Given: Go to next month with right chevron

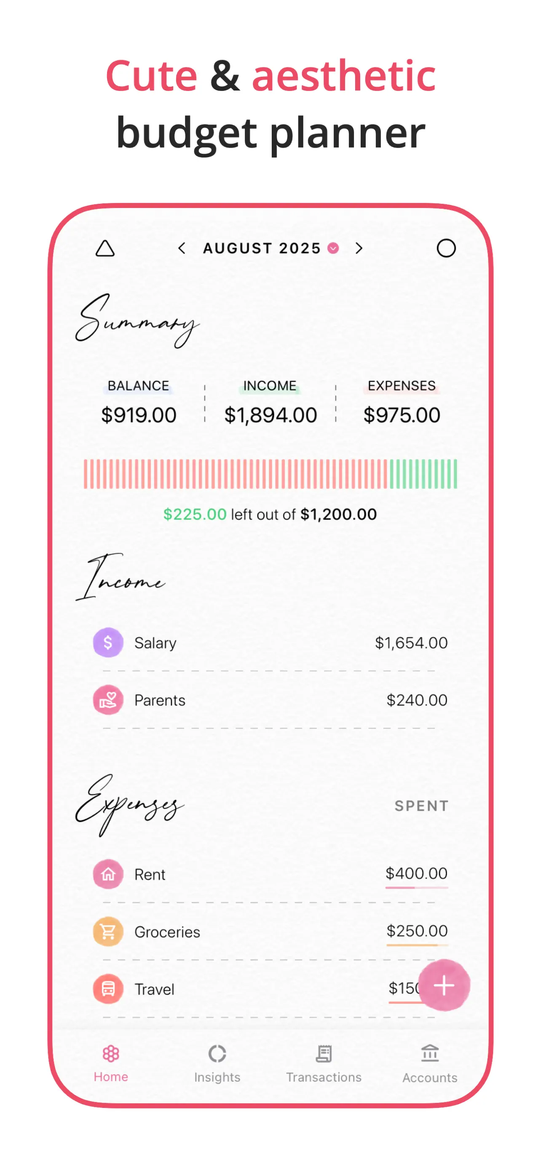Looking at the screenshot, I should point(359,248).
